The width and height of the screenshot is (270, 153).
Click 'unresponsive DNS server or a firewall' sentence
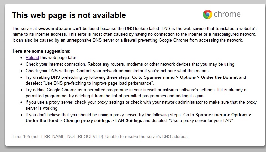[x=128, y=40]
